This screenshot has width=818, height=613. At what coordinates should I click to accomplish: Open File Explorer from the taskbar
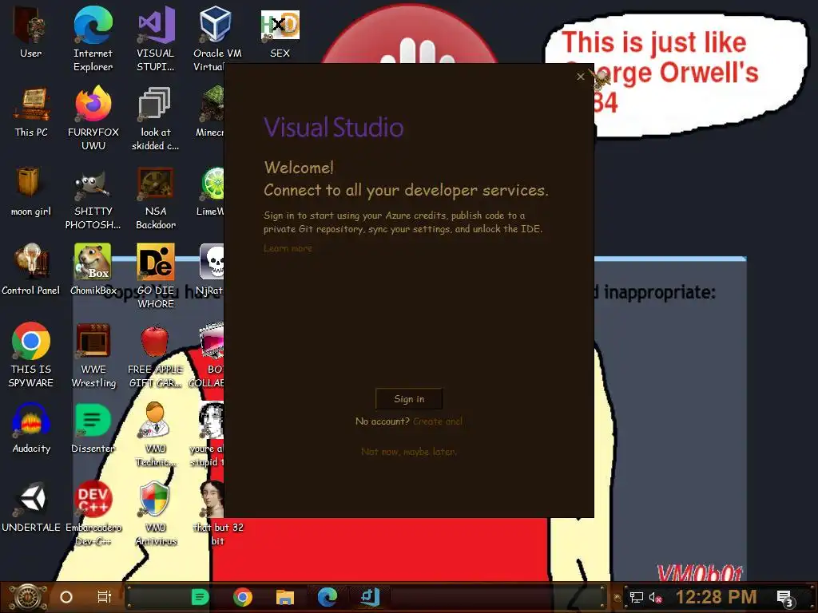click(x=285, y=597)
